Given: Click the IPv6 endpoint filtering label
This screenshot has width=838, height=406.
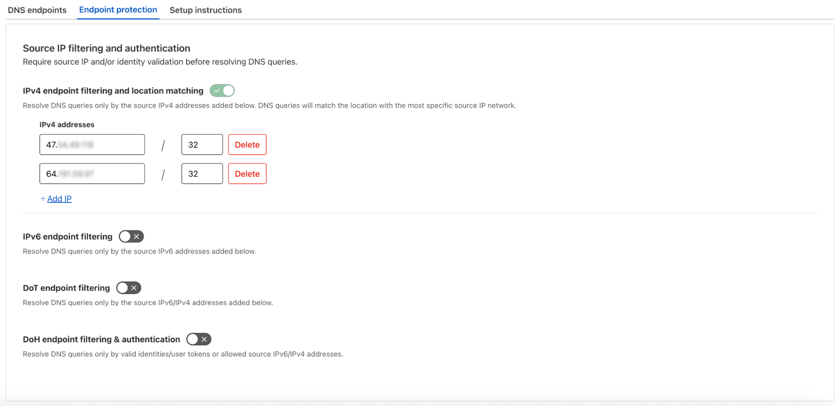Looking at the screenshot, I should [67, 237].
